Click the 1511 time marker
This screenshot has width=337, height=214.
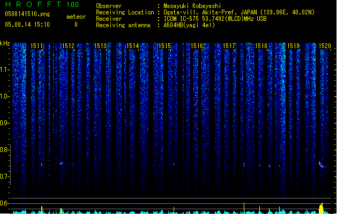coord(36,46)
